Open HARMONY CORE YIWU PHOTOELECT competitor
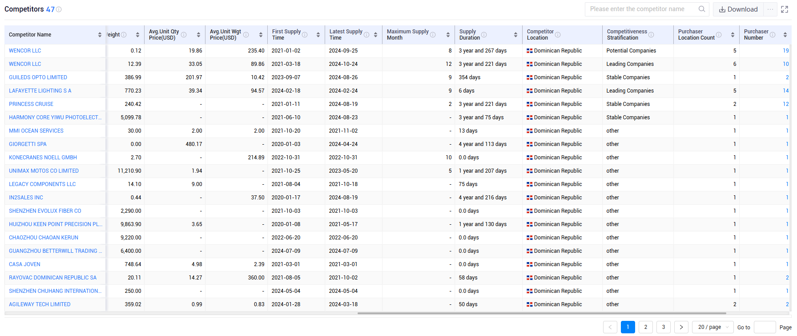Viewport: 797px width, 336px height. [x=55, y=117]
